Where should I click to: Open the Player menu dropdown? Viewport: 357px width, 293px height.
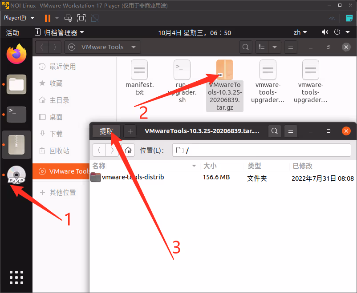(19, 18)
